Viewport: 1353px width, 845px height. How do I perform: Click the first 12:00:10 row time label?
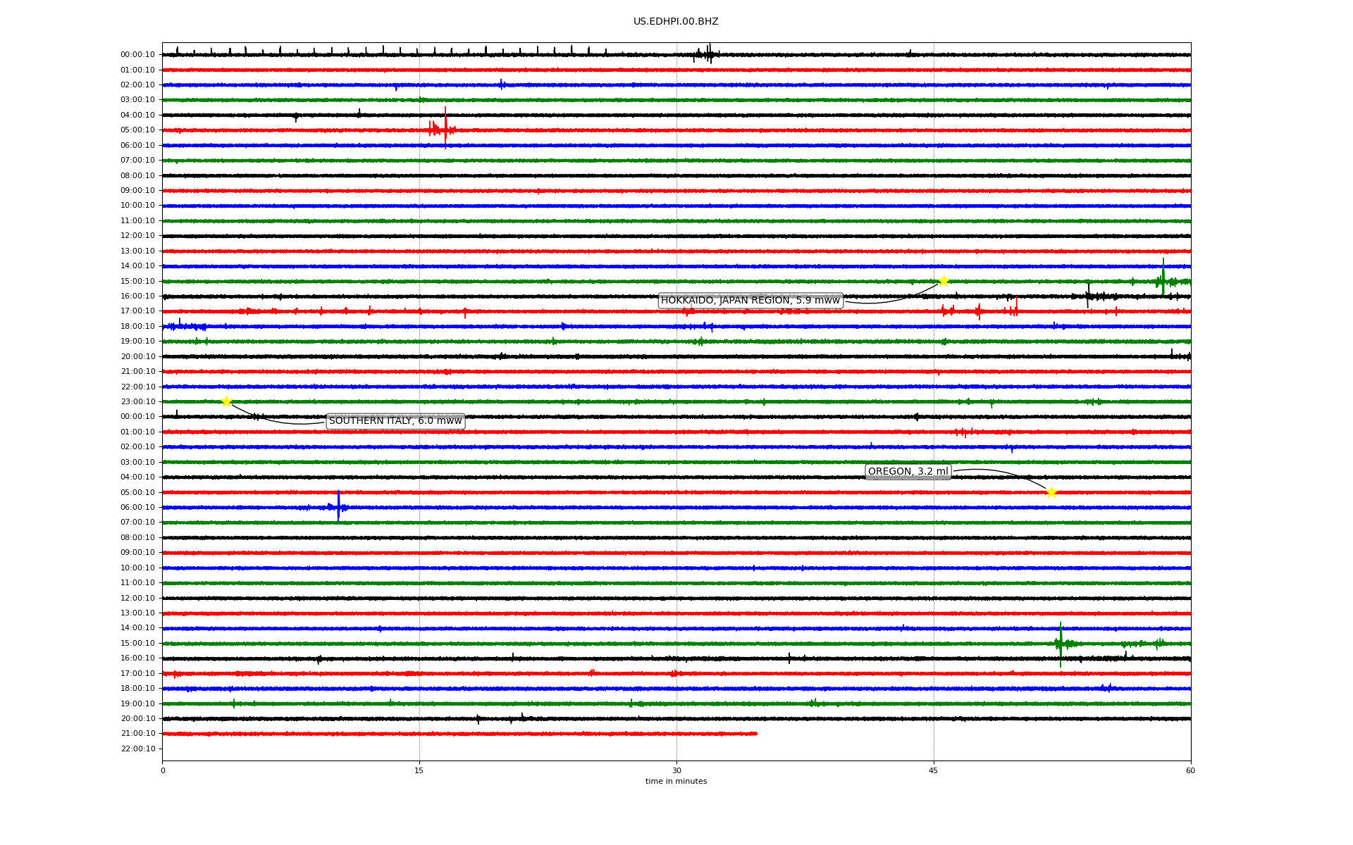coord(137,236)
